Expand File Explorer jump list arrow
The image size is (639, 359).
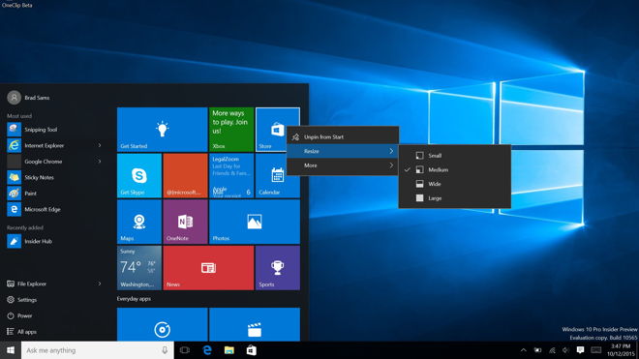pos(100,284)
